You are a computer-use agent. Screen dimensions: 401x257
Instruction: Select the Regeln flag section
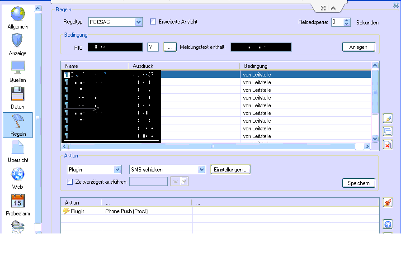pos(18,125)
